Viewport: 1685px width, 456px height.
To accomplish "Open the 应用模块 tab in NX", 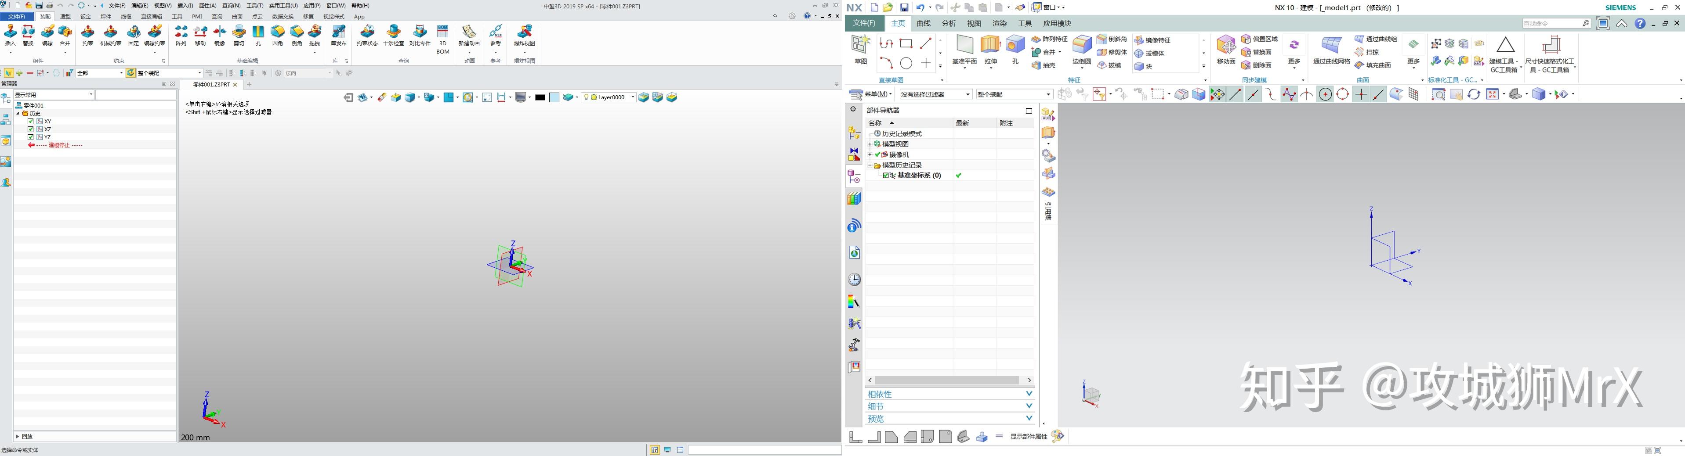I will coord(1057,24).
